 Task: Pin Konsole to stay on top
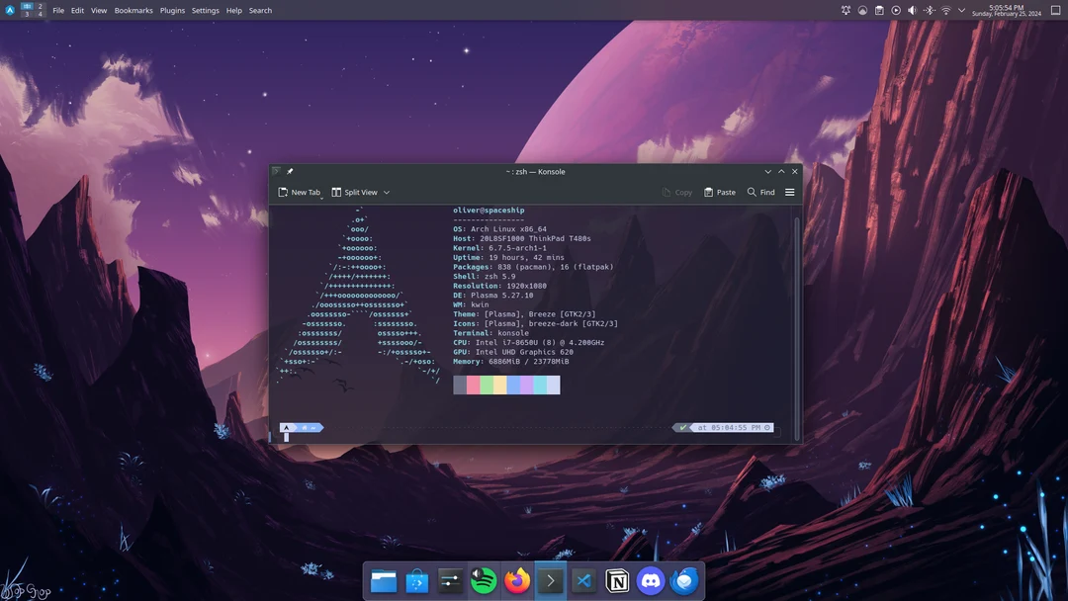[x=290, y=171]
